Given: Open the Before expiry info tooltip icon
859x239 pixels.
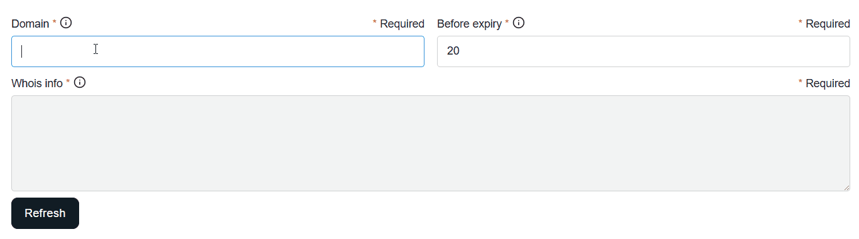Looking at the screenshot, I should coord(519,23).
